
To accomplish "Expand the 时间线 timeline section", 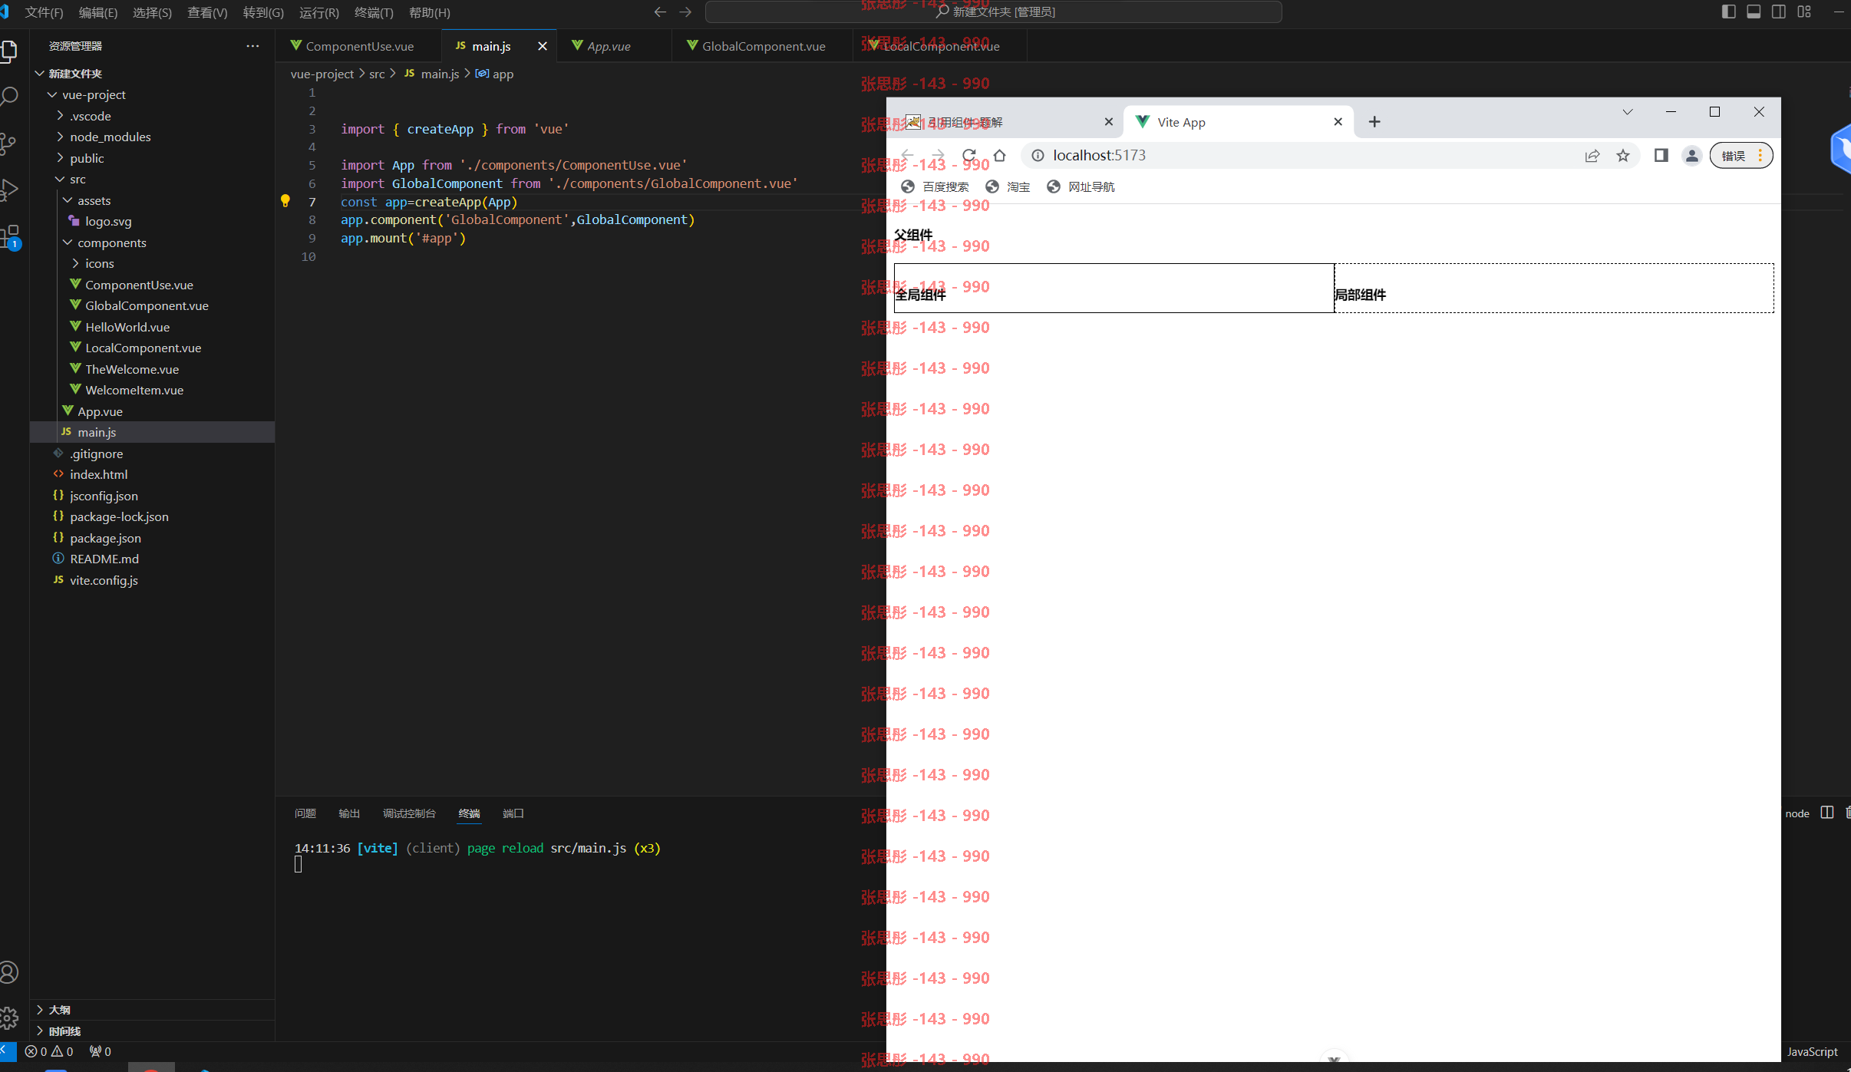I will click(x=64, y=1031).
